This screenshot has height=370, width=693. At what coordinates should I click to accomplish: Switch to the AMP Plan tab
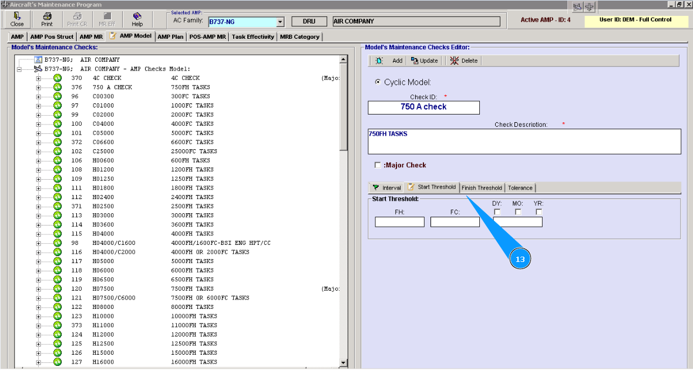point(170,36)
